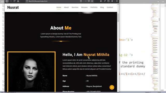Image resolution: width=166 pixels, height=93 pixels.
Task: Click 'Hello, I Am Nusrat Mithila' heading
Action: click(x=86, y=55)
